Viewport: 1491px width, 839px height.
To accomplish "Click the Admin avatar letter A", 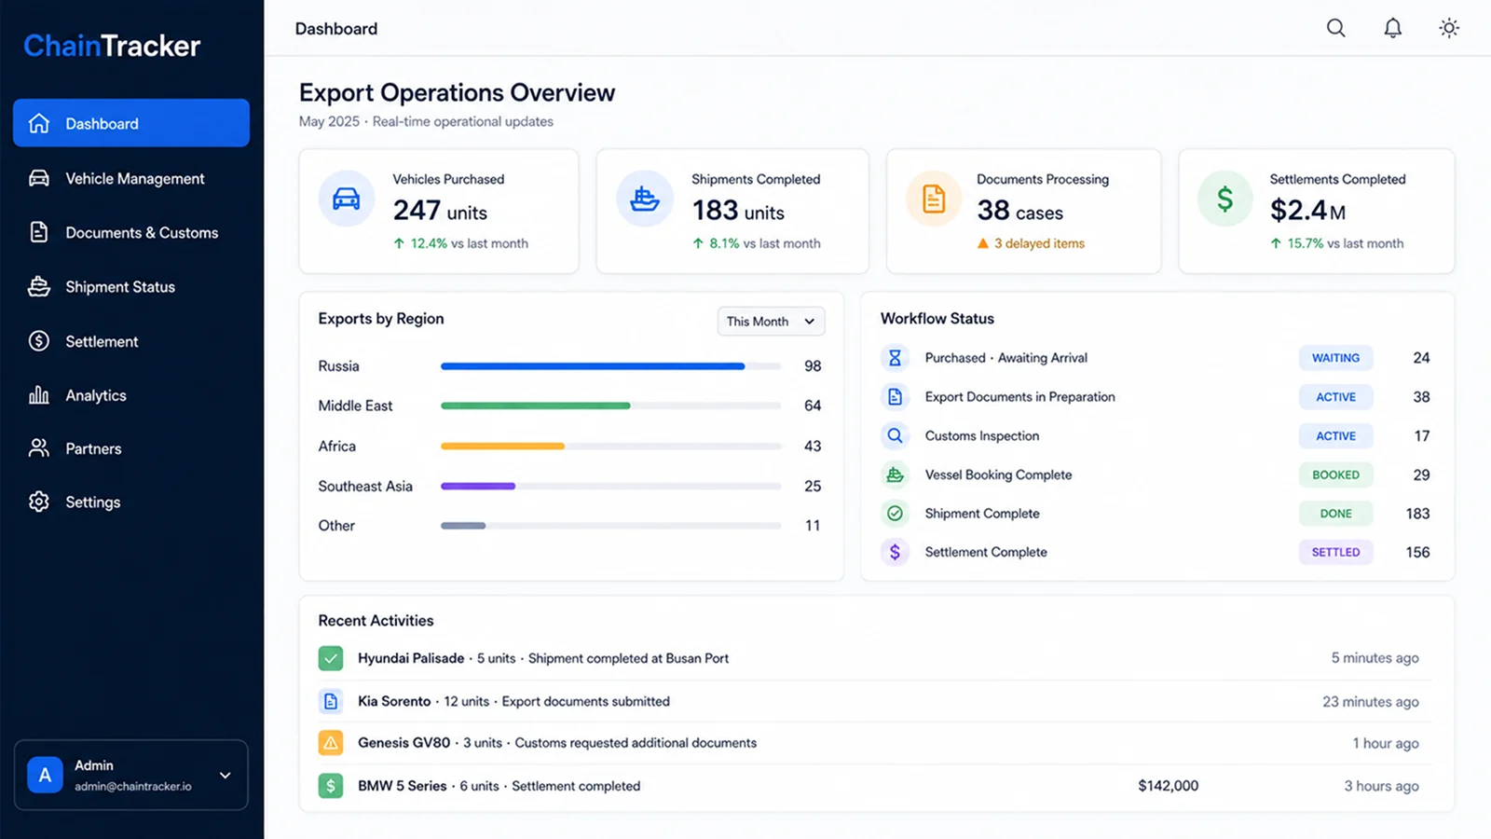I will pyautogui.click(x=45, y=776).
